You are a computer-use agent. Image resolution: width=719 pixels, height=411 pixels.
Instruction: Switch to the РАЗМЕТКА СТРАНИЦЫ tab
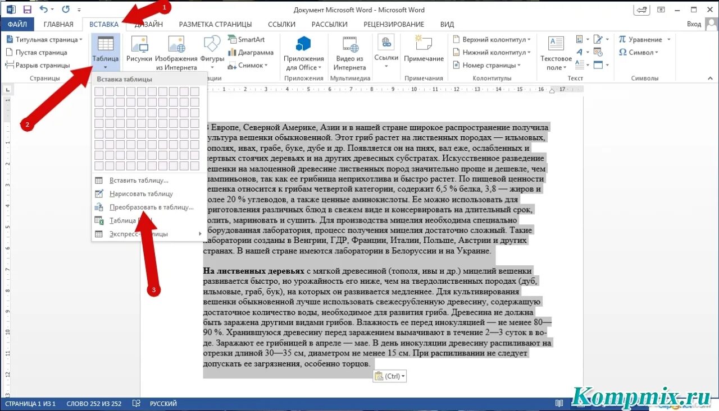[215, 24]
